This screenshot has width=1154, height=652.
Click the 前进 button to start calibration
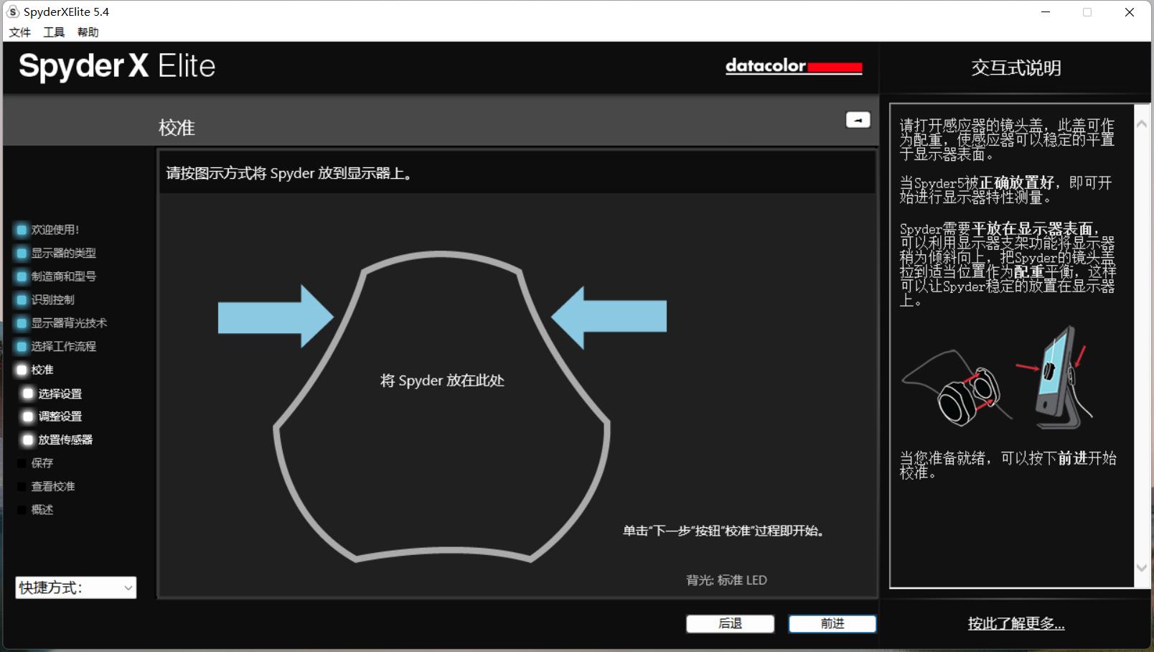[832, 624]
